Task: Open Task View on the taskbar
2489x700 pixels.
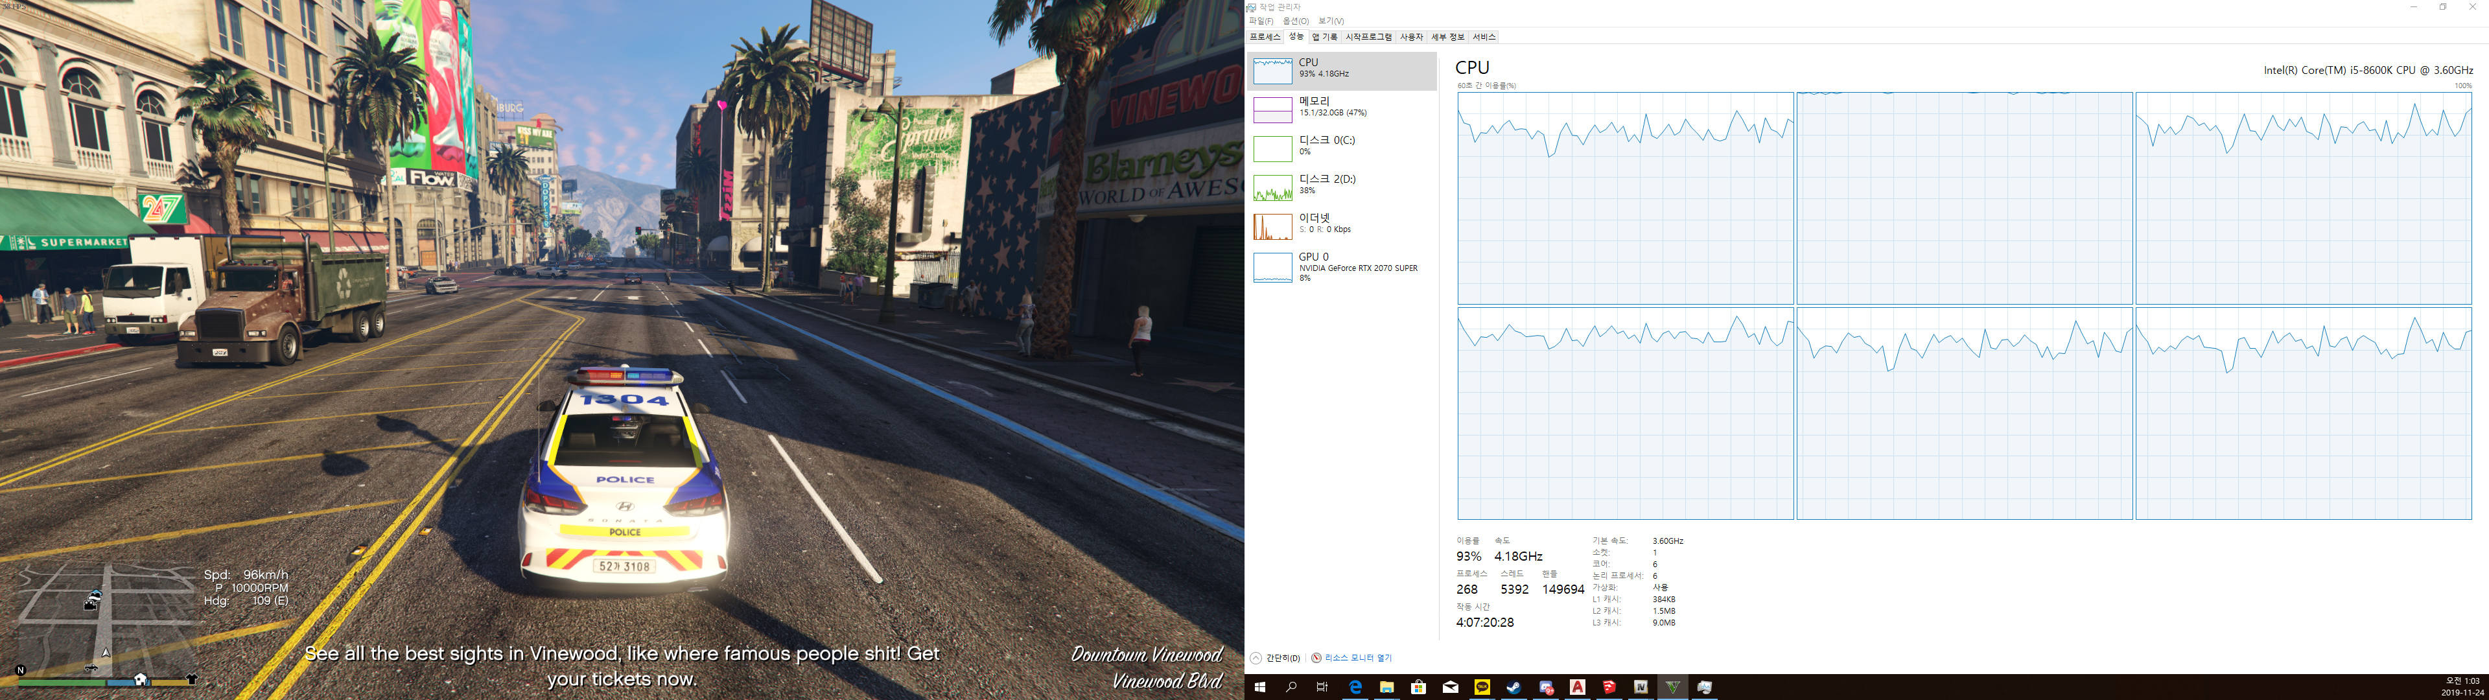Action: point(1323,688)
